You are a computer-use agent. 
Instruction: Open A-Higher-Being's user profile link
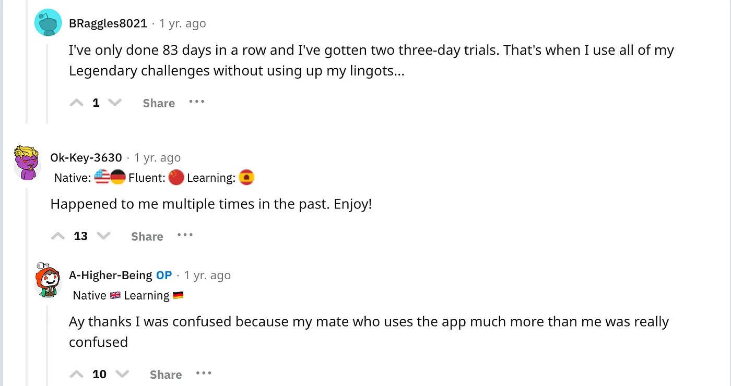(x=111, y=275)
